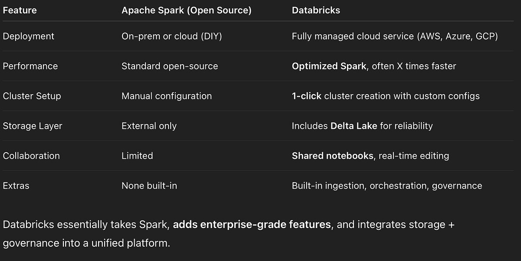Select the Limited cell under Apache Spark

137,156
